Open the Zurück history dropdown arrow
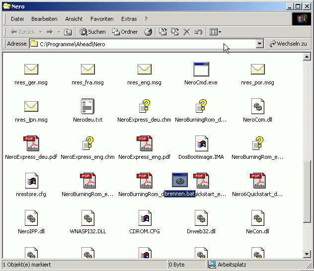 [x=40, y=32]
